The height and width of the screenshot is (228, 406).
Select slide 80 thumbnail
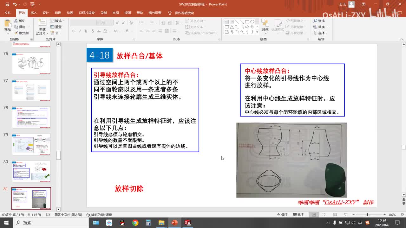31,171
